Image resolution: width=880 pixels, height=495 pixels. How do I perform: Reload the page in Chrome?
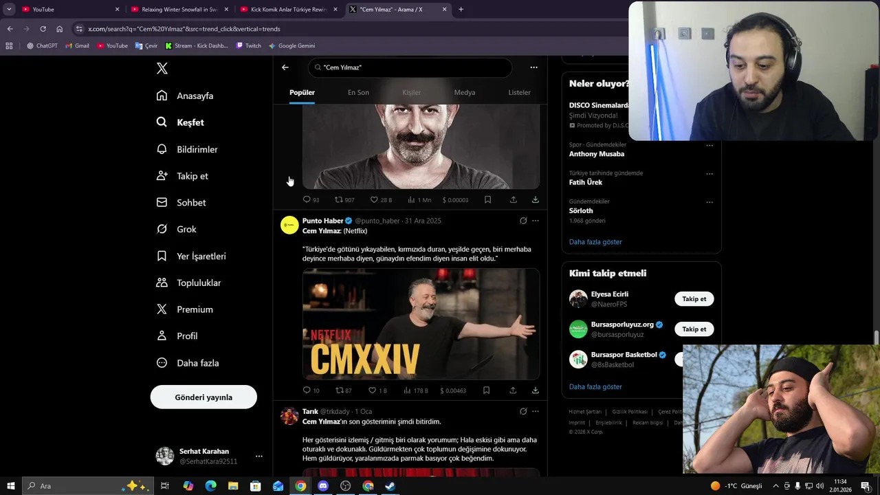coord(43,29)
